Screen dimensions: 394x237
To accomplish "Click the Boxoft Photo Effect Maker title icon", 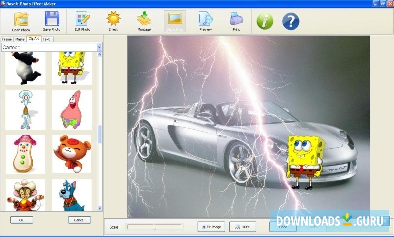I will (x=3, y=4).
